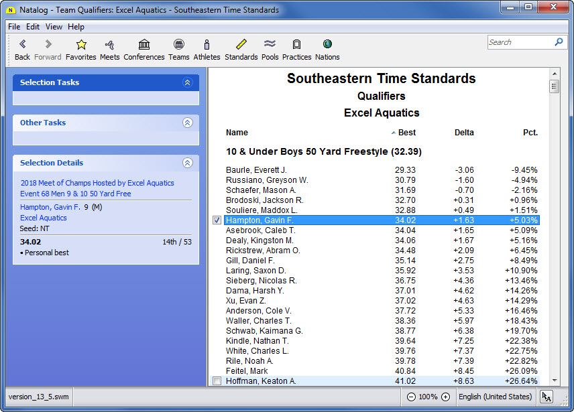
Task: Open the Nations globe icon
Action: [327, 45]
